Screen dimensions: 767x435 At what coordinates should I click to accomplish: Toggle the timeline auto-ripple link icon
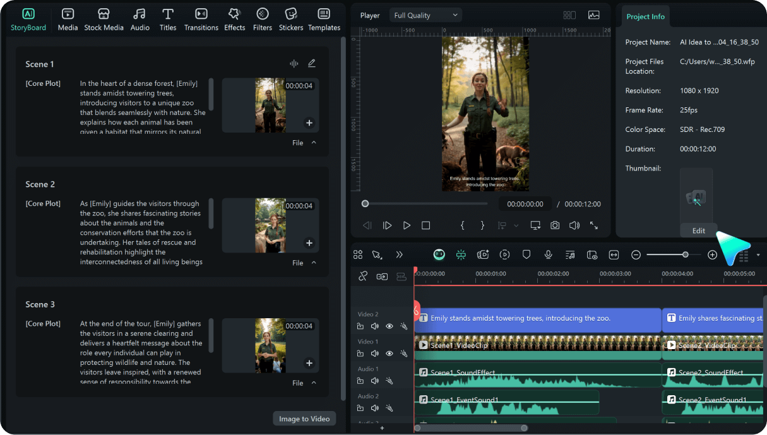[363, 276]
